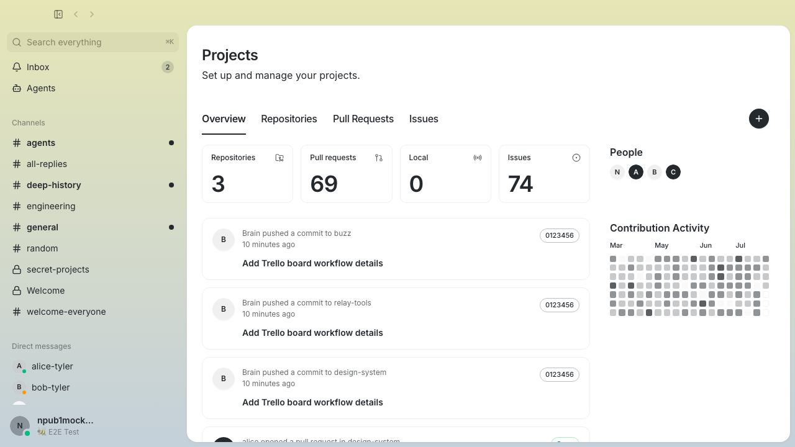This screenshot has height=447, width=795.
Task: Open the secret-projects private channel
Action: click(x=93, y=269)
